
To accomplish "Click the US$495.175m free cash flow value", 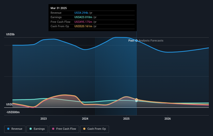I will [x=83, y=22].
